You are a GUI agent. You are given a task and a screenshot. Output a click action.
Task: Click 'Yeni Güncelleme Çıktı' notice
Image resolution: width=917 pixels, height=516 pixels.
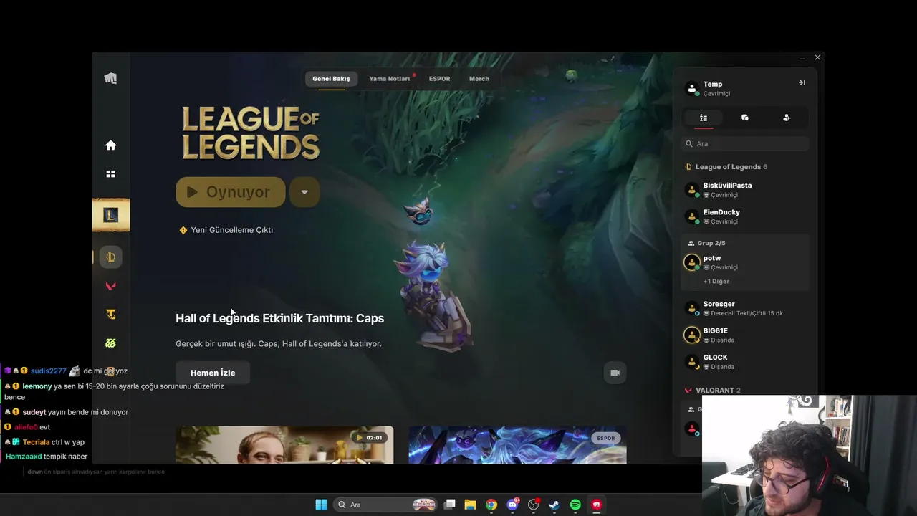pyautogui.click(x=226, y=230)
